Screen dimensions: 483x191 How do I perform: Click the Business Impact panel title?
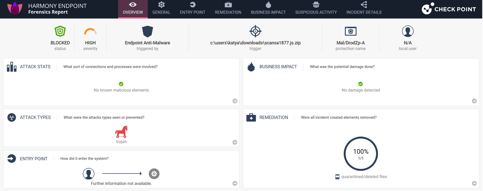(x=278, y=67)
